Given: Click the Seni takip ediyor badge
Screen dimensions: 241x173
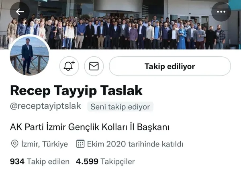Looking at the screenshot, I should point(120,107).
